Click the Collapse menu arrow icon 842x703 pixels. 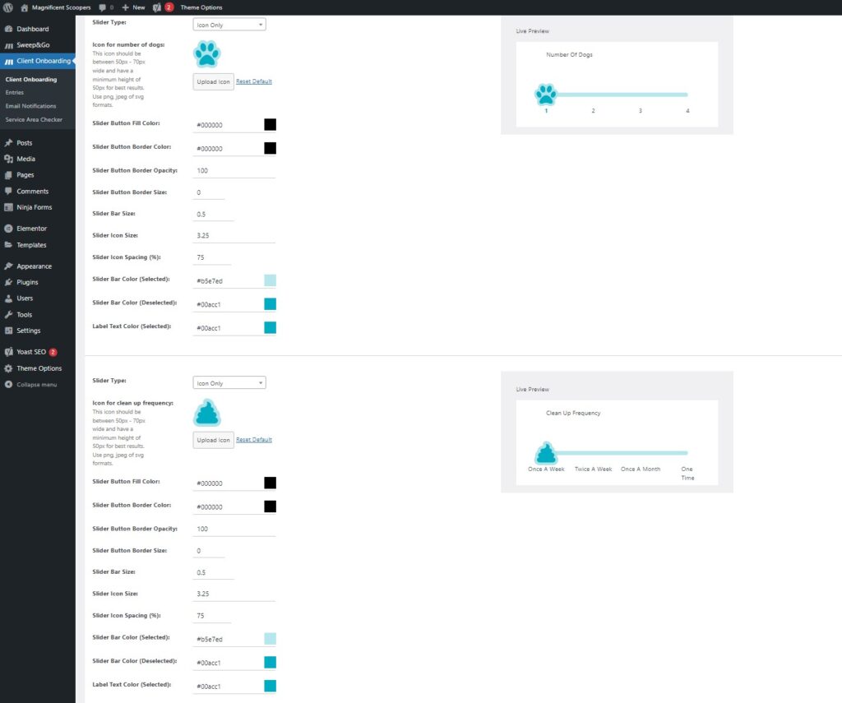(8, 385)
